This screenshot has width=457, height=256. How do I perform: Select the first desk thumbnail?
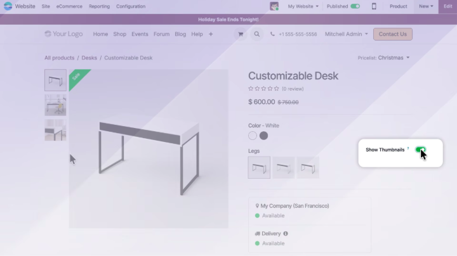pos(55,80)
